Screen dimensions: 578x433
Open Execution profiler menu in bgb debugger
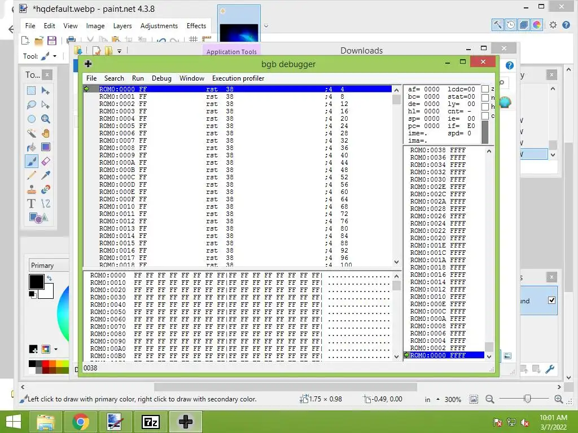point(238,78)
